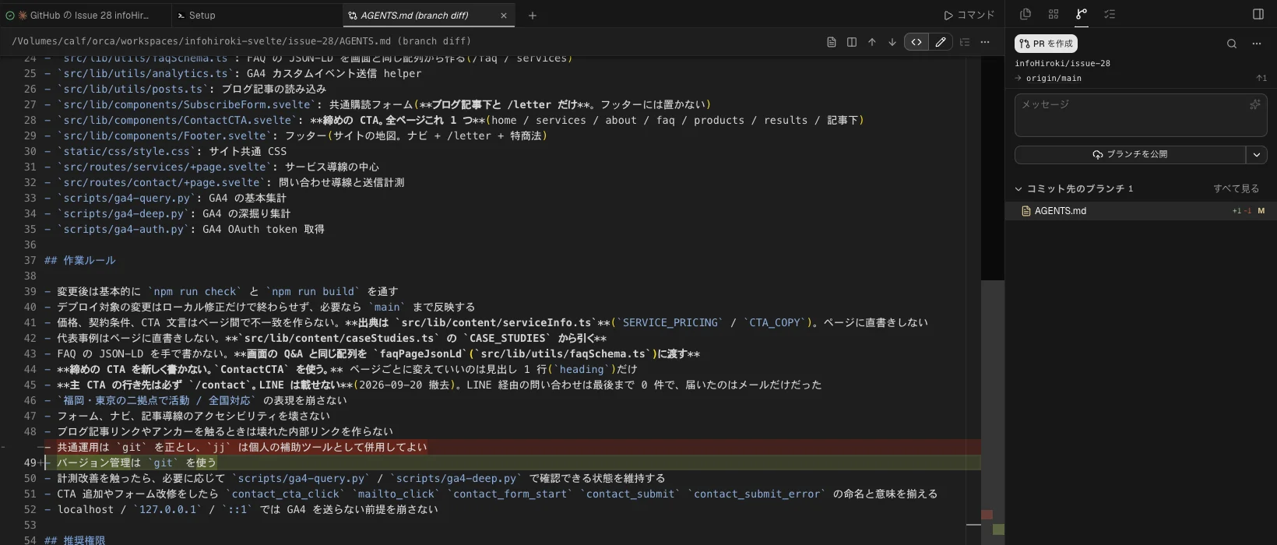Viewport: 1277px width, 545px height.
Task: Click the GitHub issue status icon in the first tab
Action: [10, 15]
